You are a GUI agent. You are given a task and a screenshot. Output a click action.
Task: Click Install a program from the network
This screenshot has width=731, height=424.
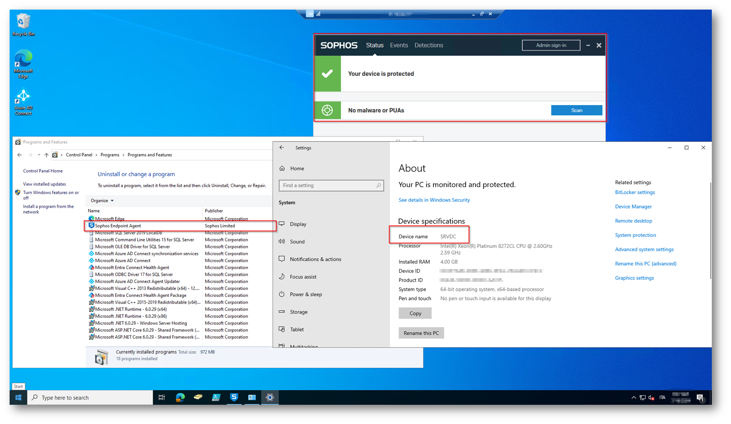click(48, 209)
